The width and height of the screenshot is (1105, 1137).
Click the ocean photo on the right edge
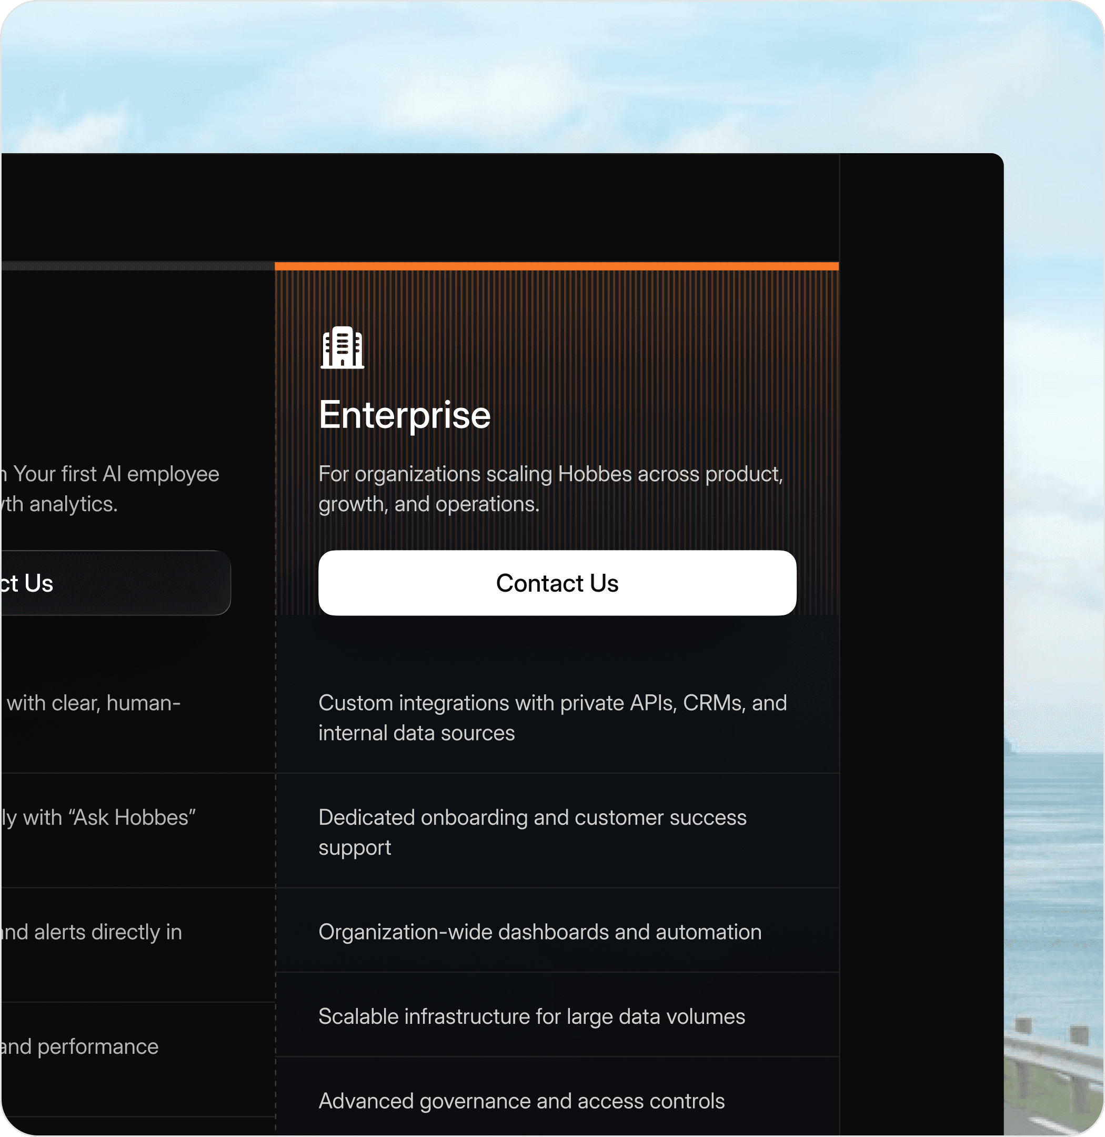pyautogui.click(x=1053, y=871)
